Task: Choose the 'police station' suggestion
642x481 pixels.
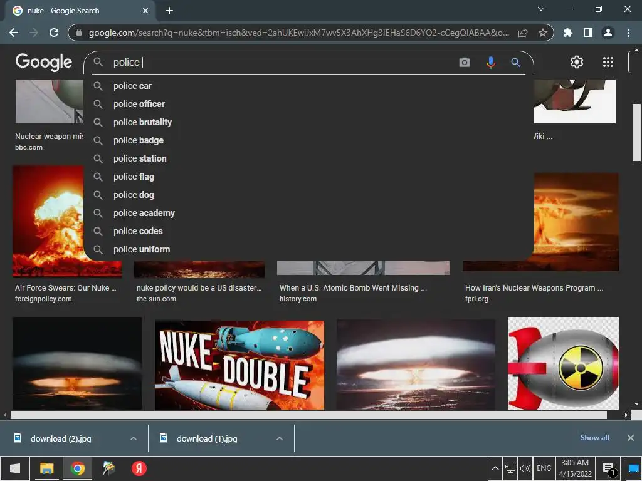Action: pos(308,158)
